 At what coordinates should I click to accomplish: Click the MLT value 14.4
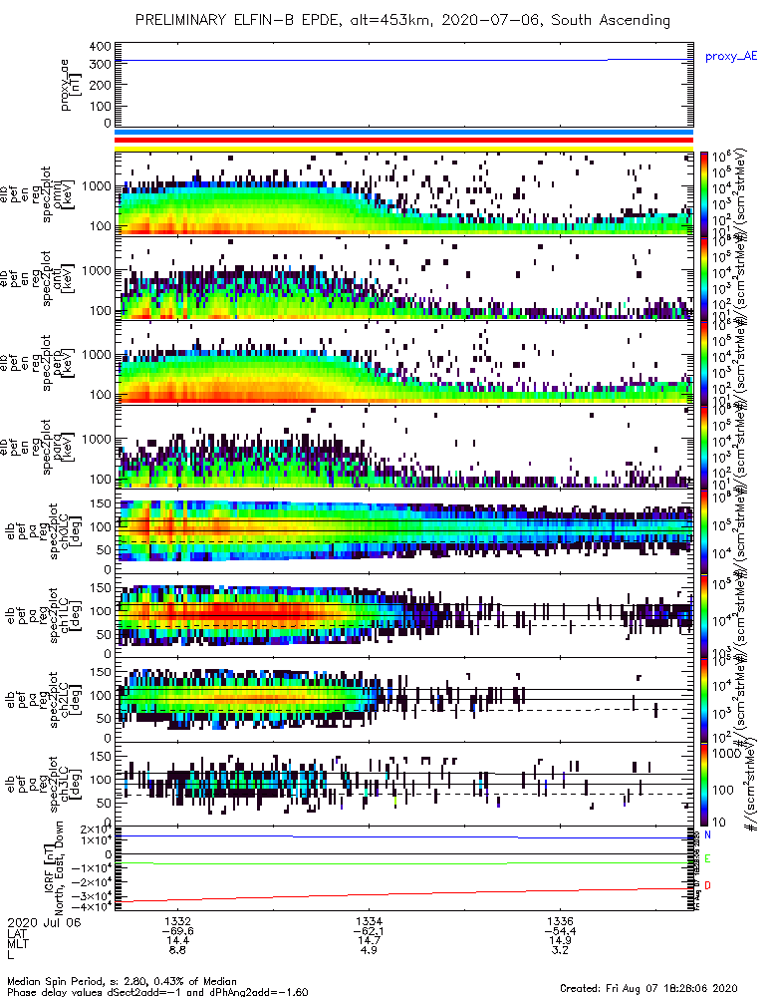pos(177,940)
